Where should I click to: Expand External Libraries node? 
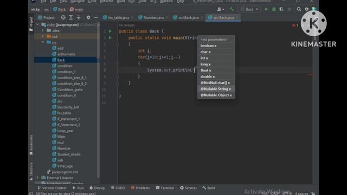37,178
